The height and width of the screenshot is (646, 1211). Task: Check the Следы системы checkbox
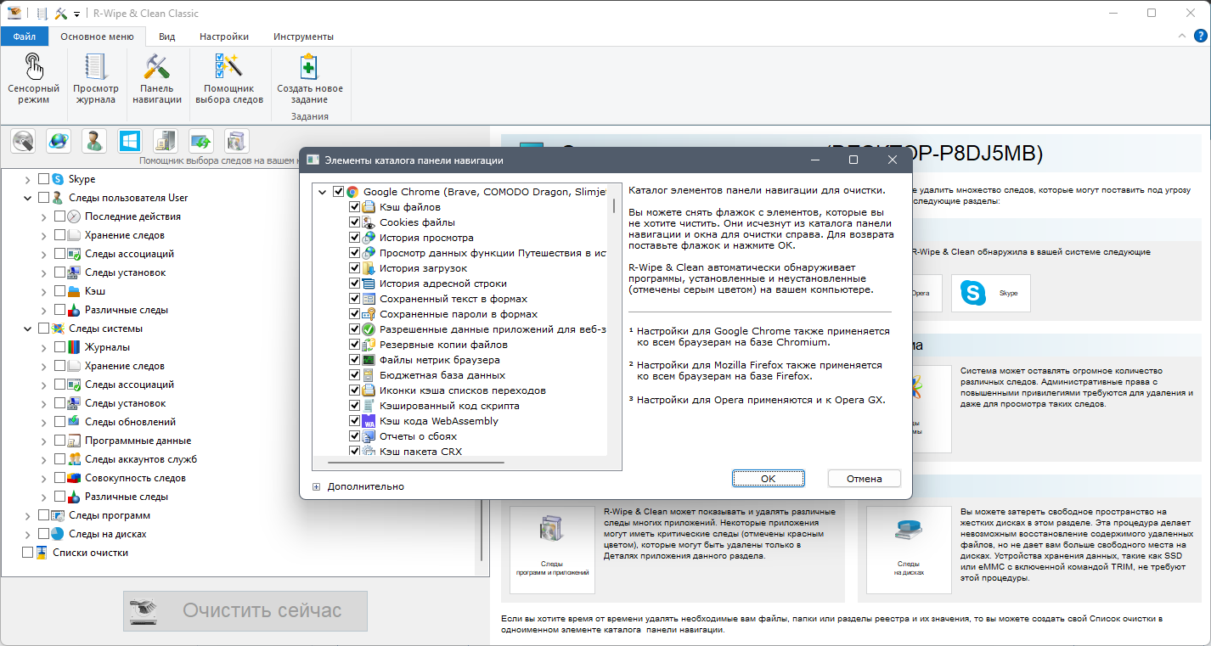coord(43,329)
